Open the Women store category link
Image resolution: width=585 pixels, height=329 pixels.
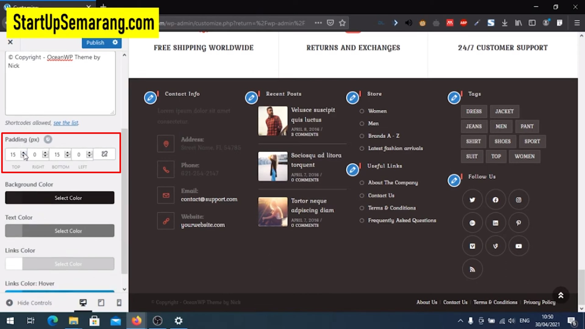[x=377, y=111]
